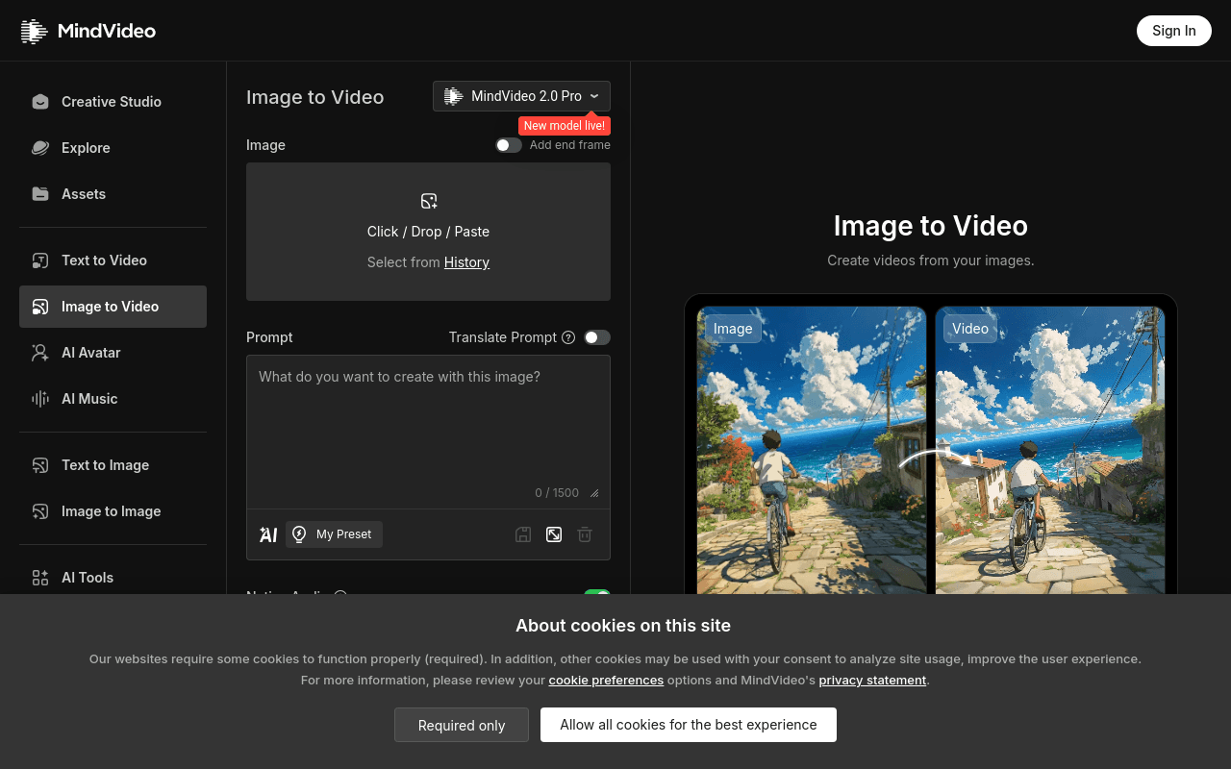Click the add image upload icon
Image resolution: width=1231 pixels, height=769 pixels.
click(x=429, y=201)
